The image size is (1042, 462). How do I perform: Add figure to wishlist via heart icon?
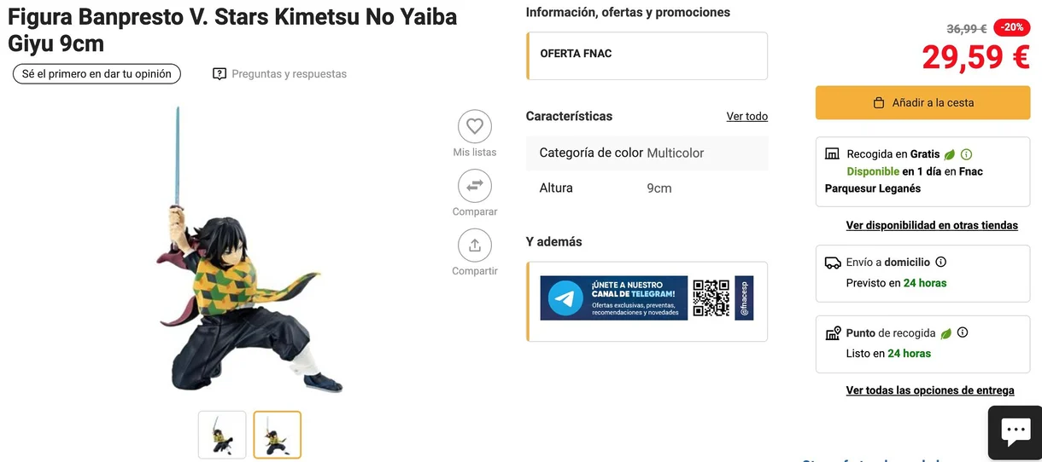pos(475,127)
